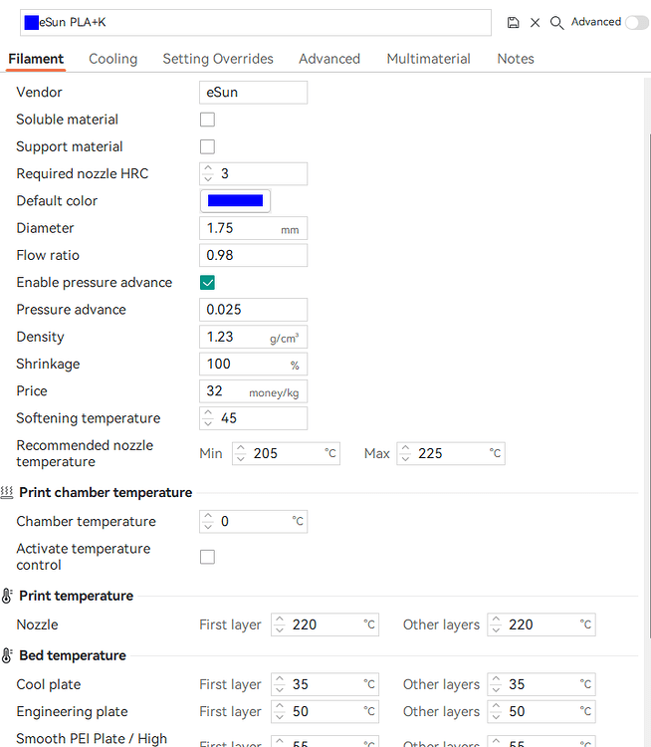Click the Min nozzle temperature stepper arrows
The height and width of the screenshot is (747, 651).
pos(241,453)
